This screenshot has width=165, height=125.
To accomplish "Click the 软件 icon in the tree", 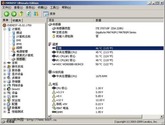I will tap(9, 97).
